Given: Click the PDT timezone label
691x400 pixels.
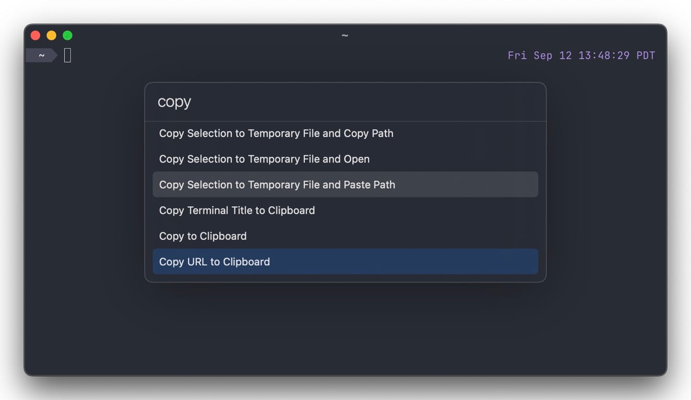Looking at the screenshot, I should 646,56.
